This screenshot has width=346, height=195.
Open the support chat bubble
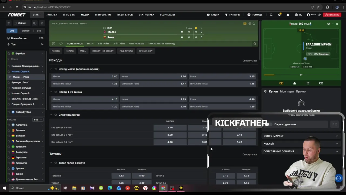[x=338, y=178]
